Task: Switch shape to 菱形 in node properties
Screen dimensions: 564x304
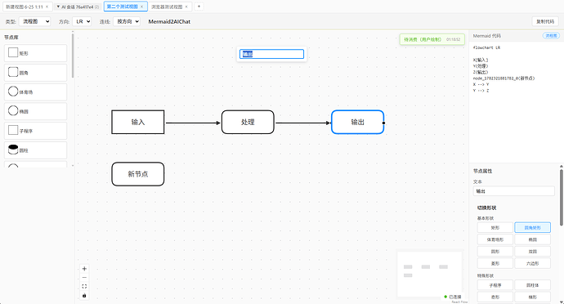Action: tap(495, 263)
